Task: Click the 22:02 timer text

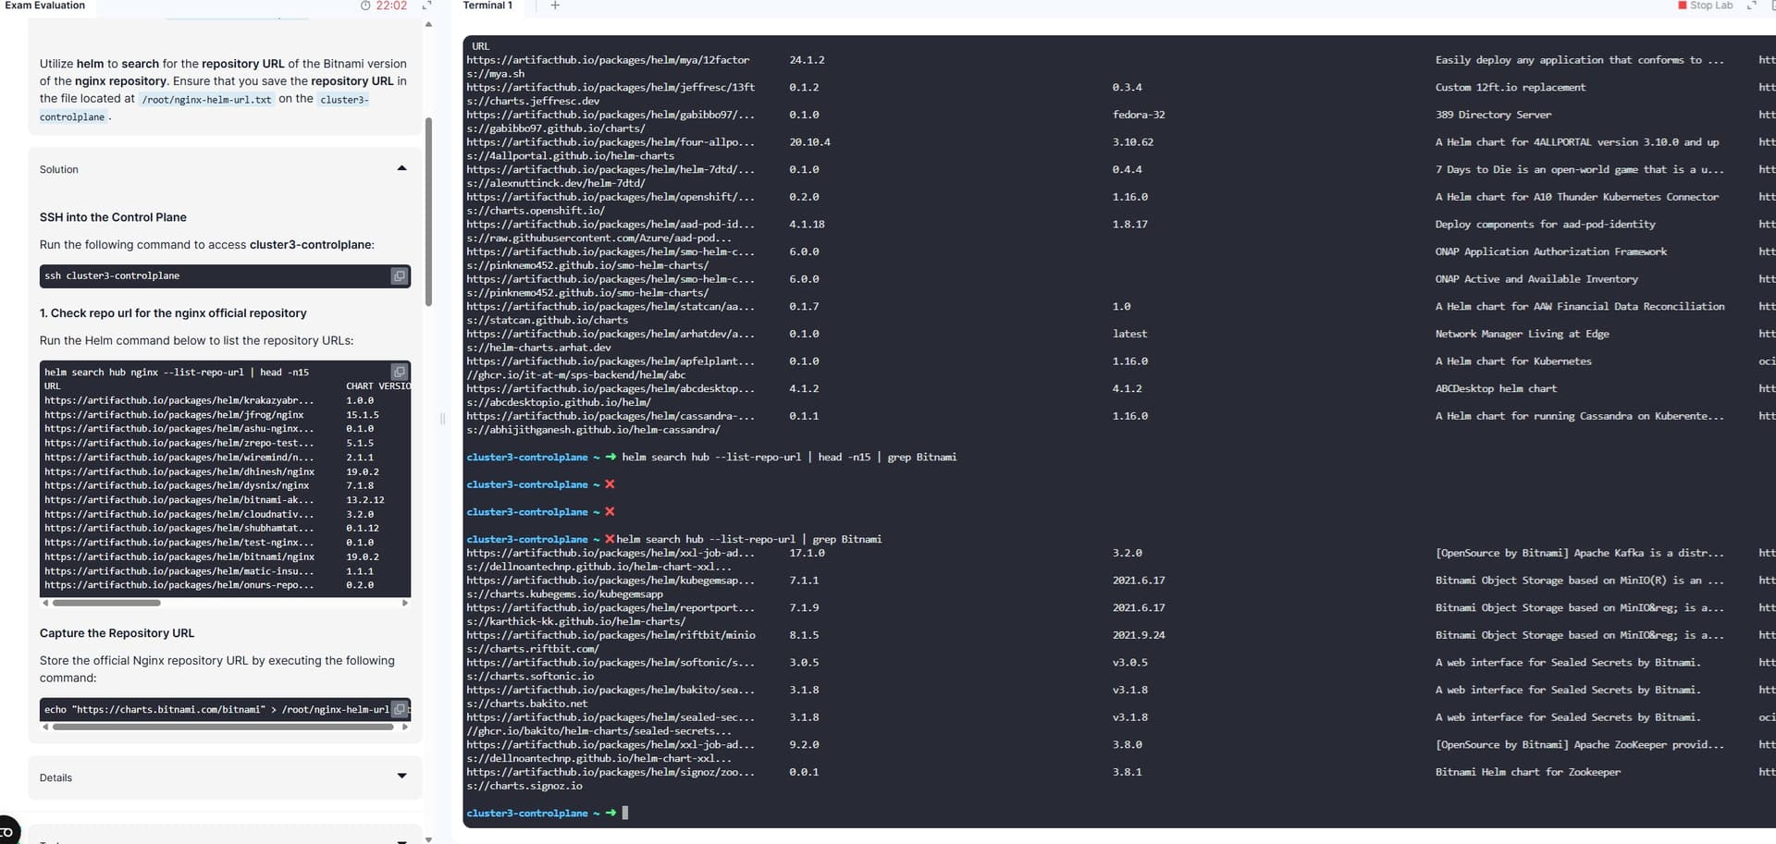Action: point(391,6)
